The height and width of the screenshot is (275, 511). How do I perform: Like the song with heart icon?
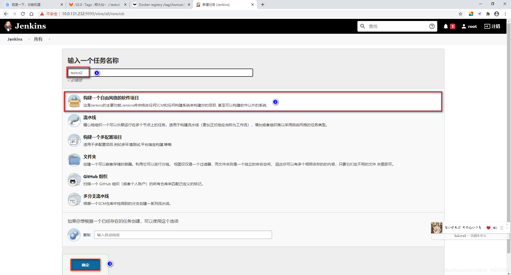pos(488,228)
